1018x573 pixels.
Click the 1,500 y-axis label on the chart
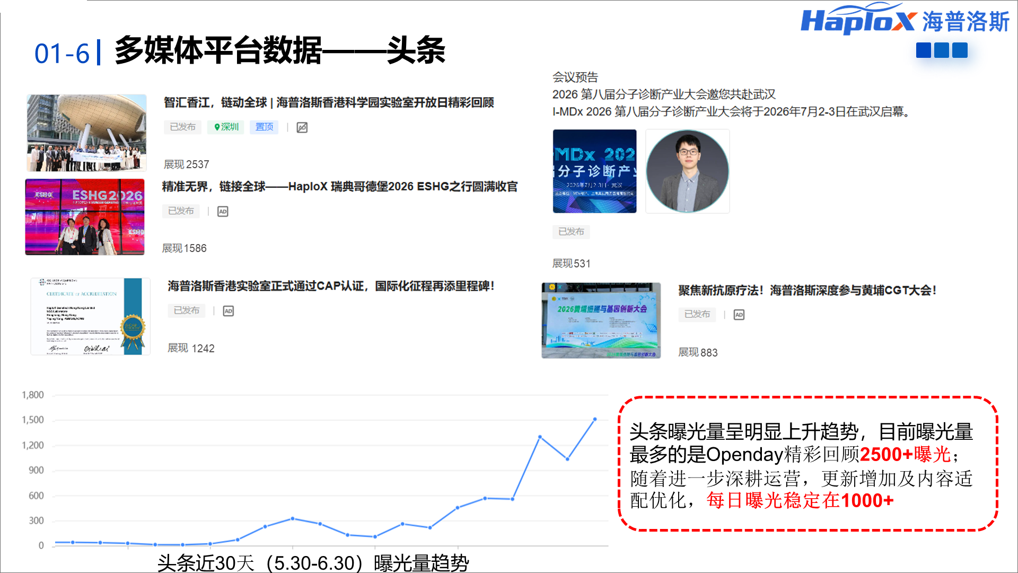pos(33,420)
